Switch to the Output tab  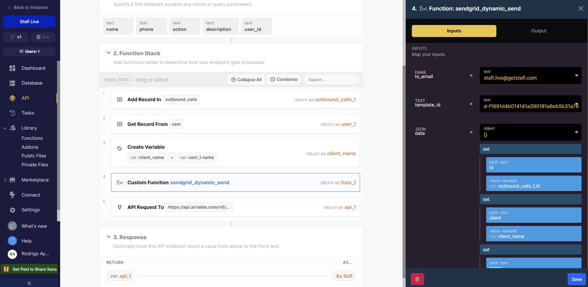click(539, 31)
